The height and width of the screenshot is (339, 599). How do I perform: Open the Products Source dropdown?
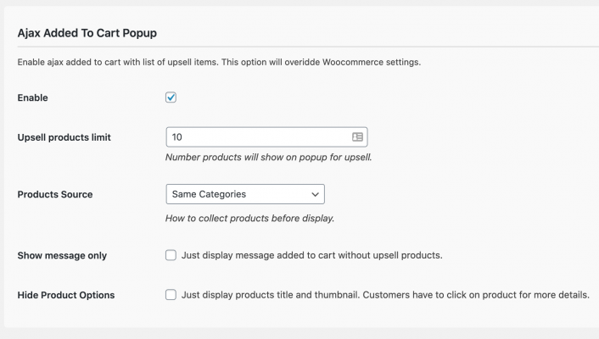[x=245, y=194]
